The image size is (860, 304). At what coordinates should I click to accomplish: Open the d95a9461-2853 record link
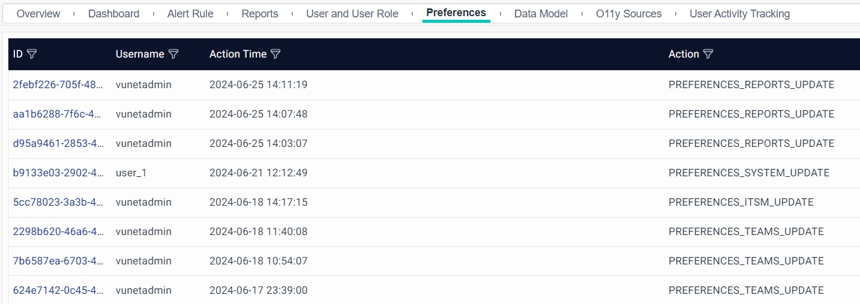pos(58,143)
